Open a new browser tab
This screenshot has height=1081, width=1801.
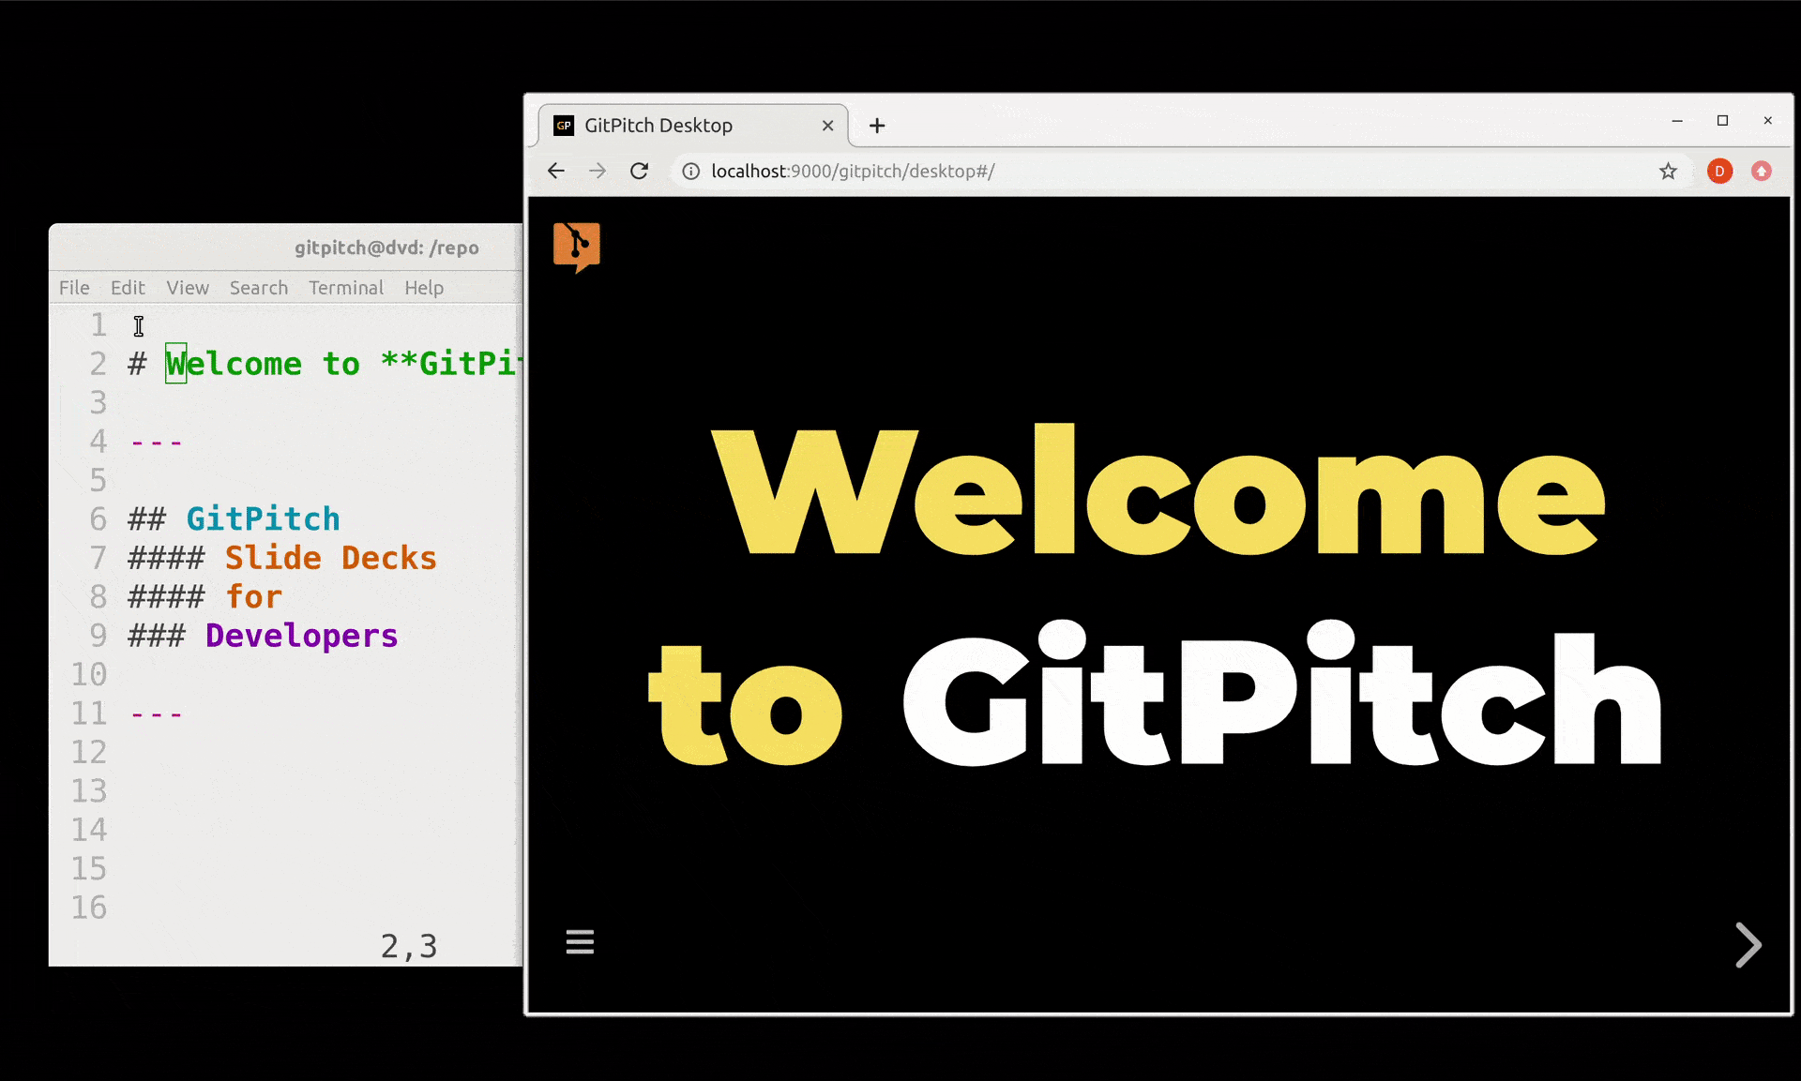tap(877, 126)
